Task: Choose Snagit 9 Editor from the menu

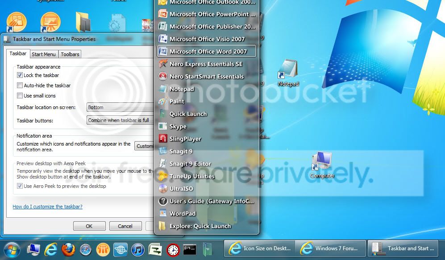Action: (x=207, y=163)
